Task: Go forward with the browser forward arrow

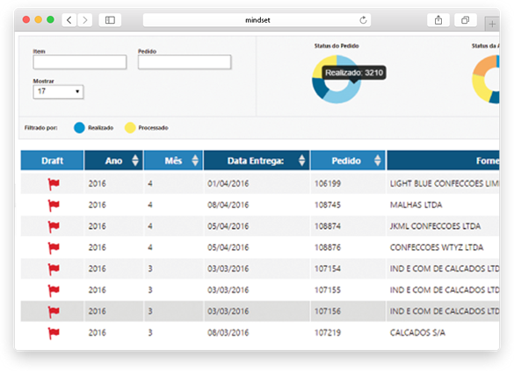Action: 85,20
